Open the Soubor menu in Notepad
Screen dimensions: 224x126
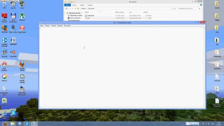42,26
